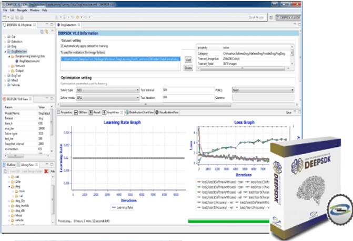
Task: Click the ModelName row in parameter table
Action: 27,113
